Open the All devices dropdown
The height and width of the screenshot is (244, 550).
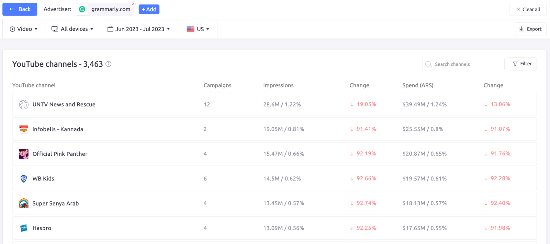pos(73,29)
